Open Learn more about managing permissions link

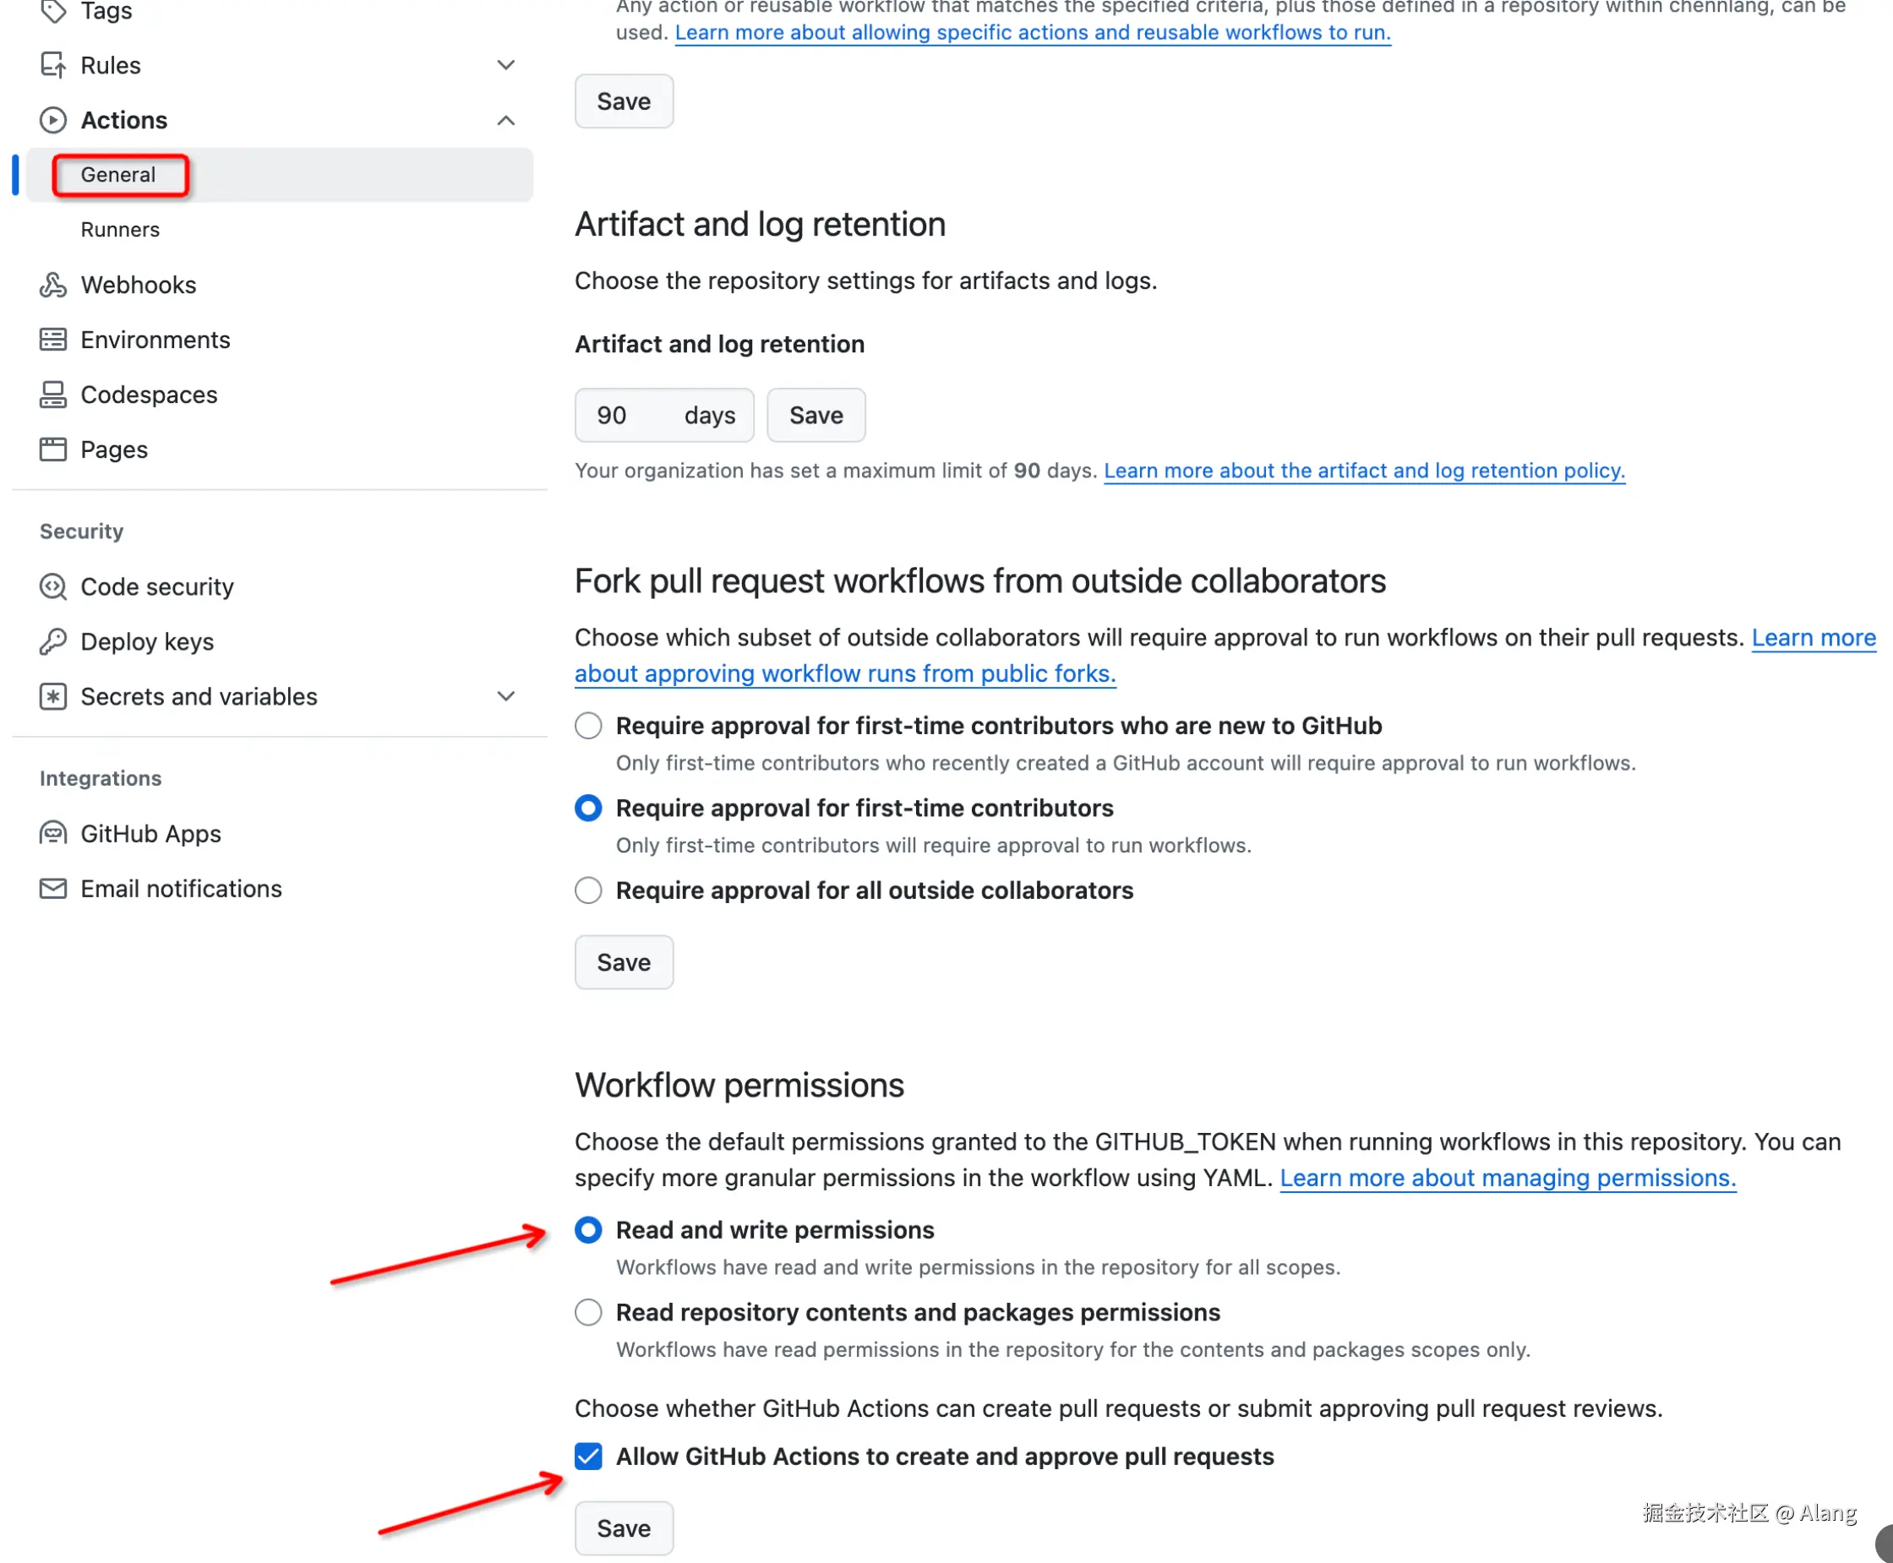click(1508, 1178)
